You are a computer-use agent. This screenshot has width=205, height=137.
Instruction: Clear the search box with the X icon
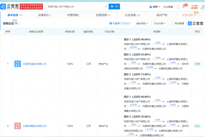(x=106, y=6)
